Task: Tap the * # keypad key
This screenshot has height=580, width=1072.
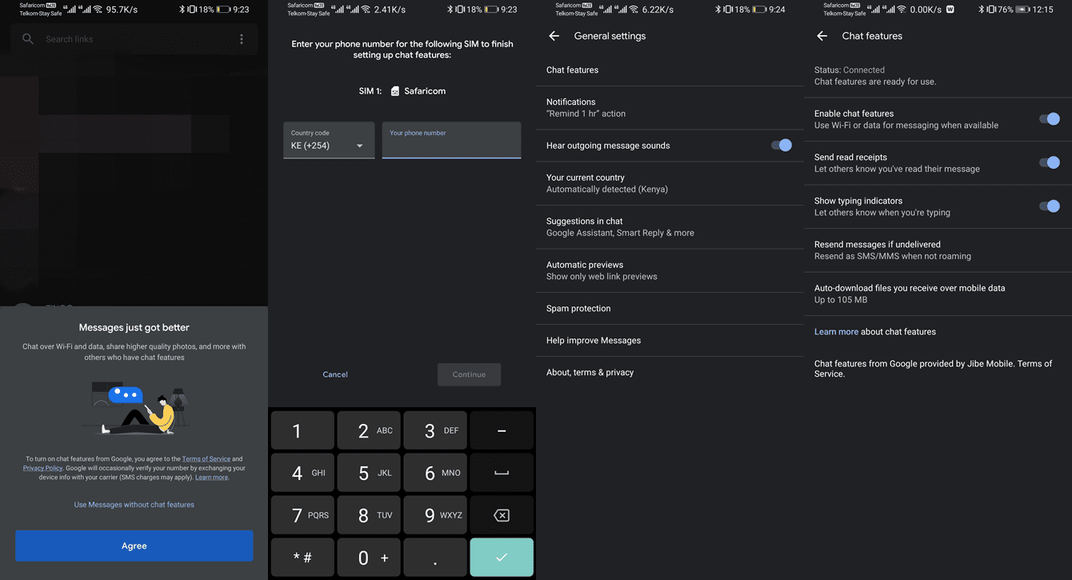Action: click(x=302, y=558)
